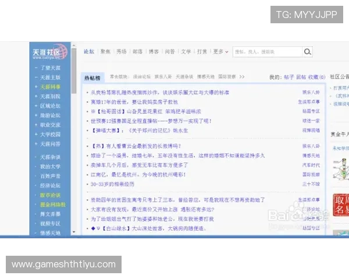Open post 世预赛12强赛国足全程直播帖
Image resolution: width=349 pixels, height=279 pixels.
click(151, 121)
